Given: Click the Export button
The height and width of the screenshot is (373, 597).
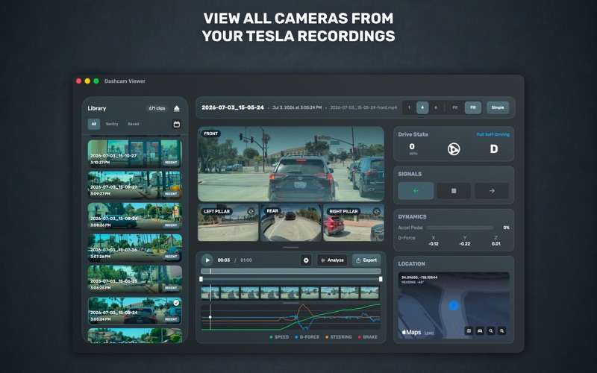Looking at the screenshot, I should 366,260.
